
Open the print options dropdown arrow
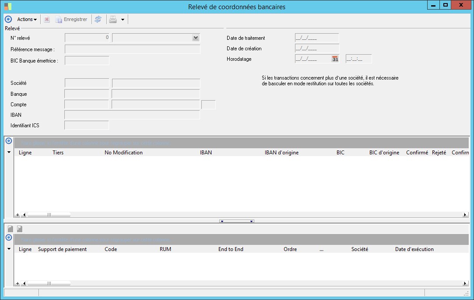coord(123,20)
